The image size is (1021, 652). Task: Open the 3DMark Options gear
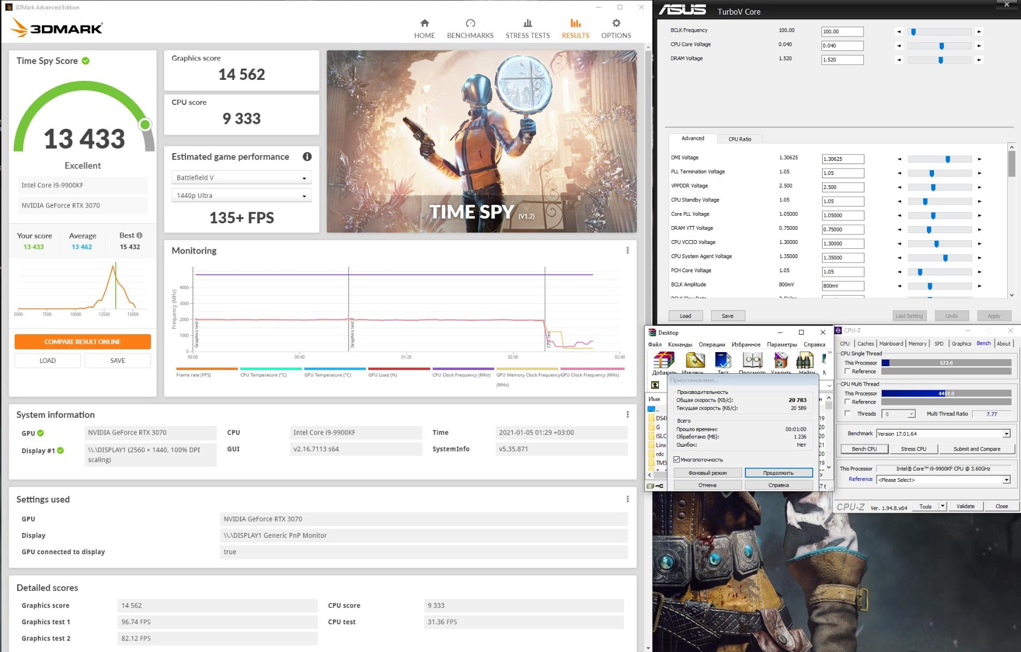616,29
